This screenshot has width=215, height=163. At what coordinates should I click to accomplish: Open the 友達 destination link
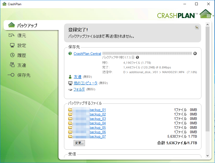pyautogui.click(x=78, y=77)
